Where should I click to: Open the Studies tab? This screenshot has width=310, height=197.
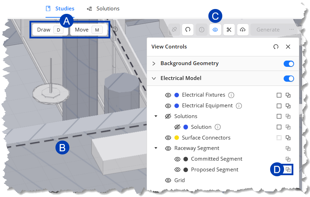pyautogui.click(x=60, y=9)
